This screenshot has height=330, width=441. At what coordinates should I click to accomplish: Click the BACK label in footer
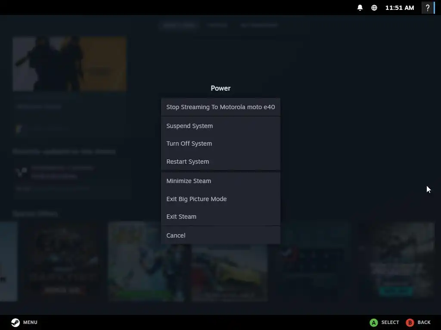[424, 322]
